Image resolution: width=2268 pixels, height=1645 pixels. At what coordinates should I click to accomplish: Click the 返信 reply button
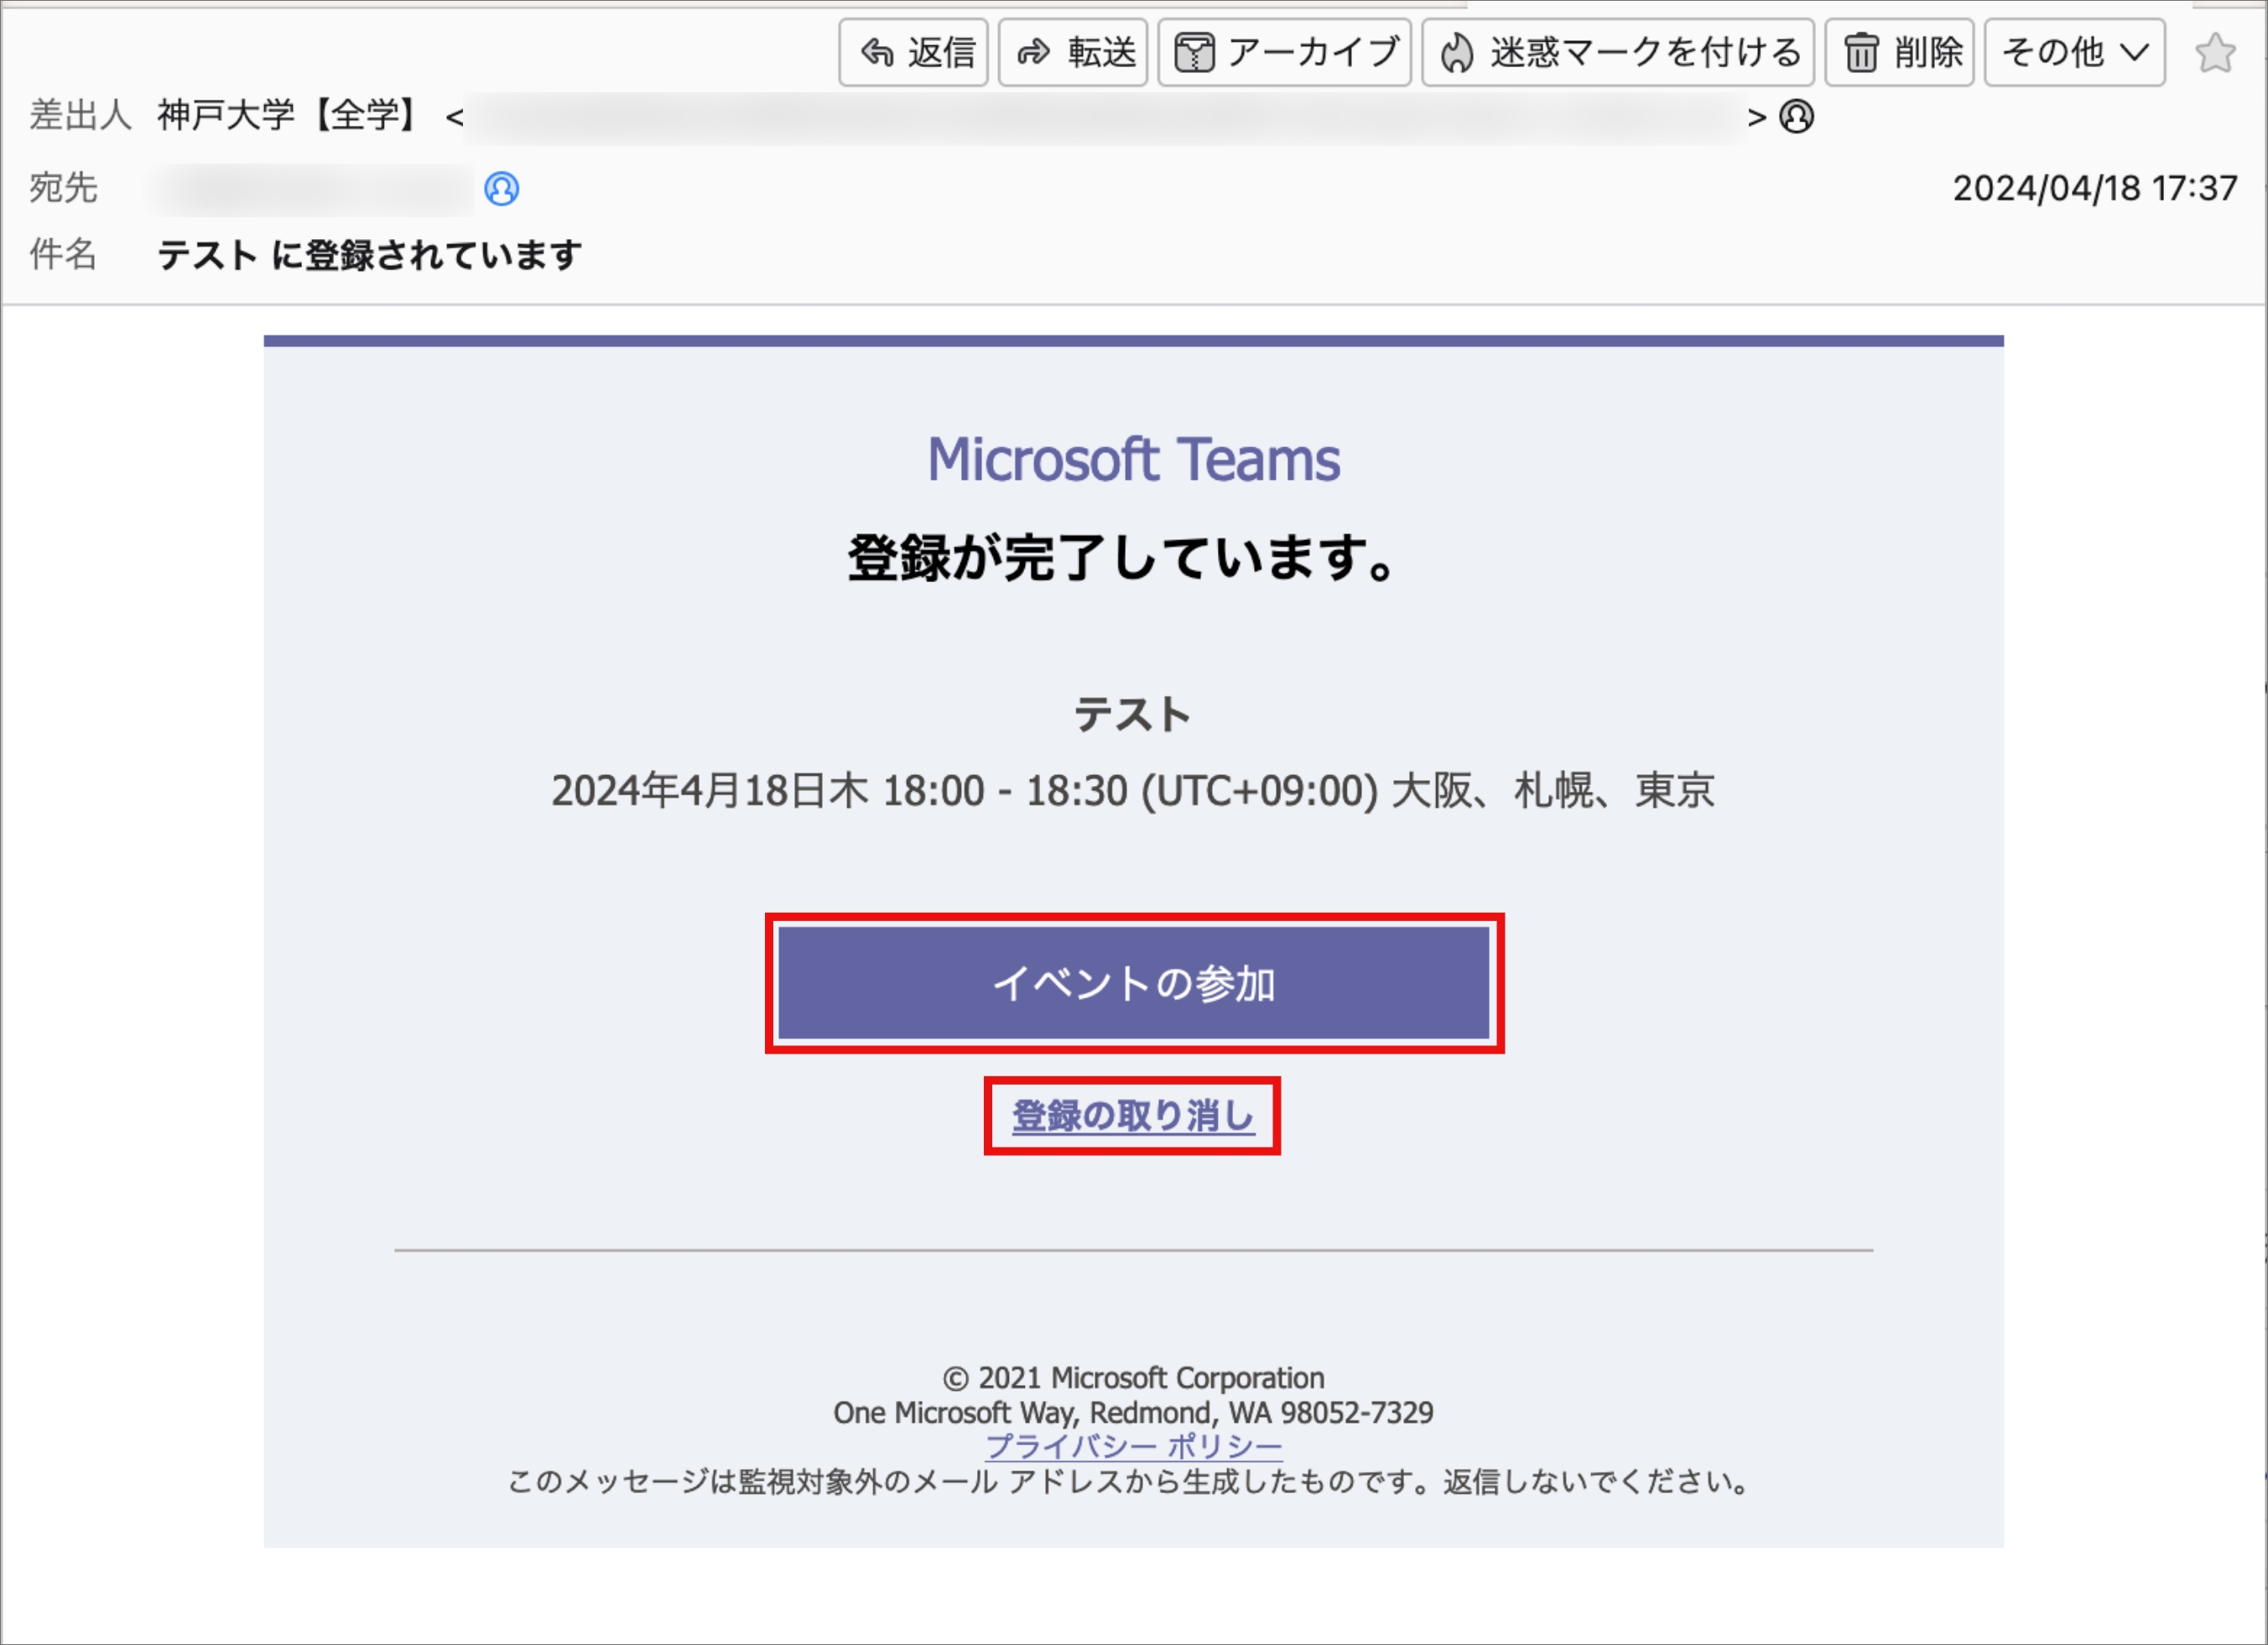913,53
